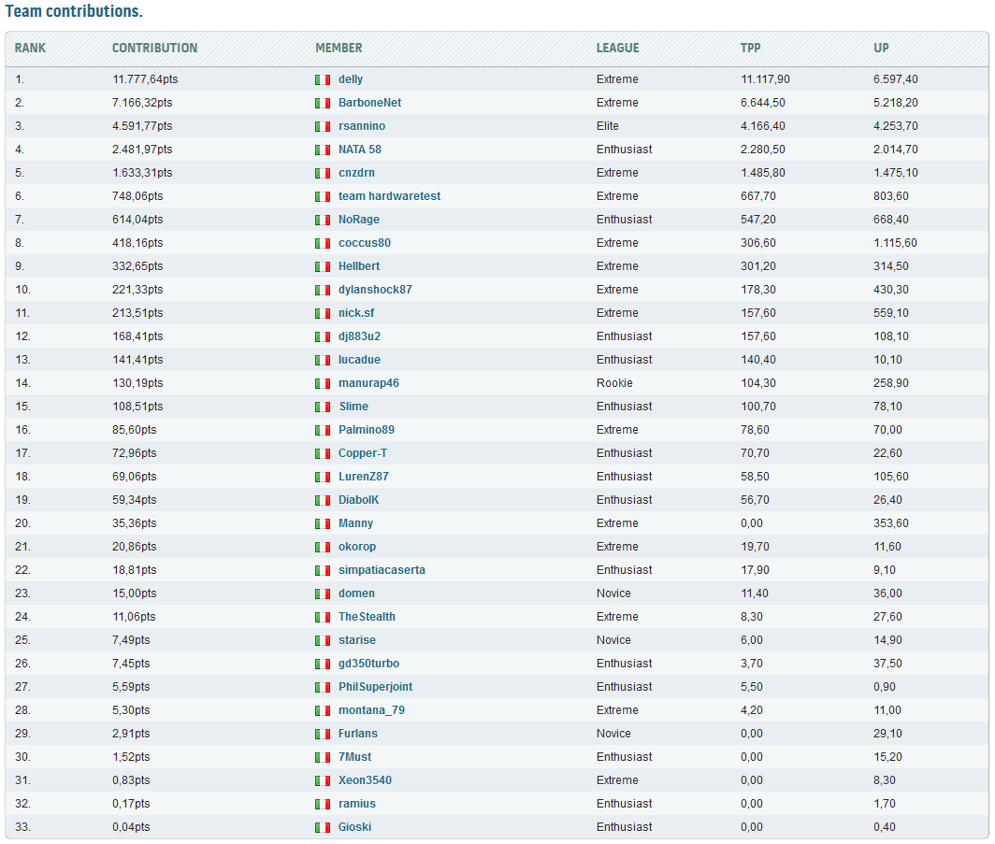Open PhilSuperjoint's profile
The width and height of the screenshot is (995, 844).
click(375, 686)
